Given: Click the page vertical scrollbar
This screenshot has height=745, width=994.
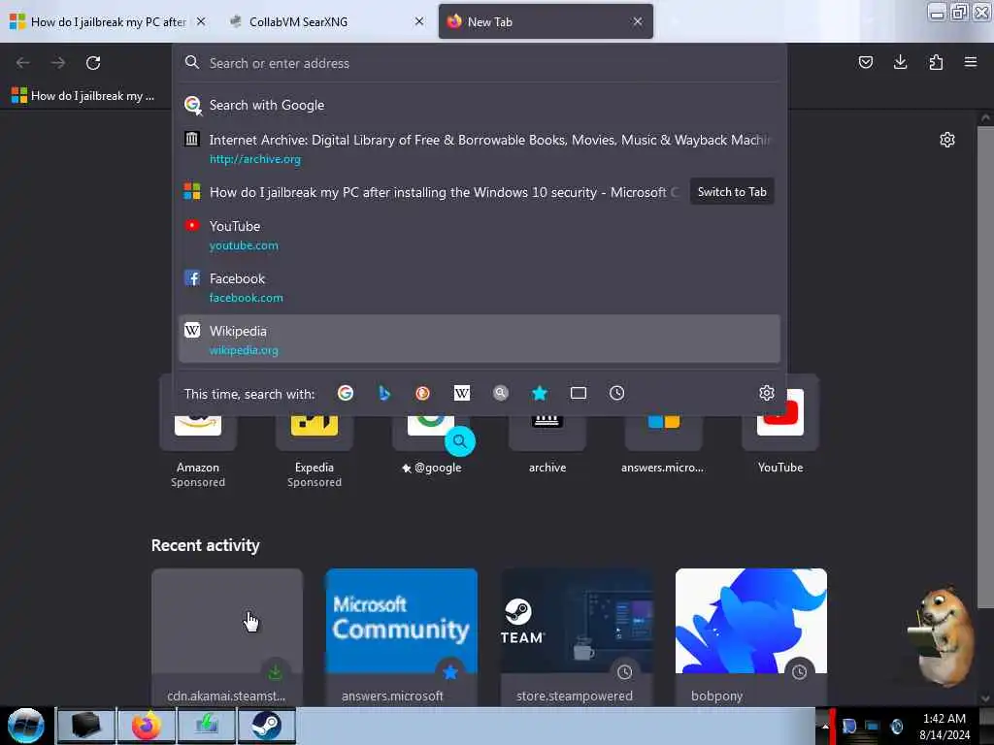Looking at the screenshot, I should 985,368.
